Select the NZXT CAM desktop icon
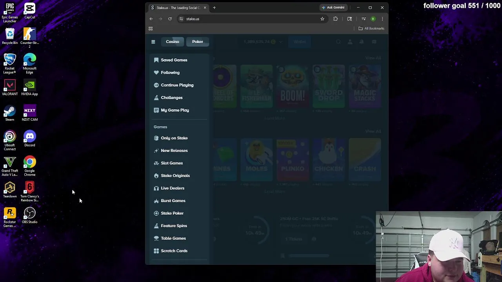The width and height of the screenshot is (502, 282). (29, 113)
